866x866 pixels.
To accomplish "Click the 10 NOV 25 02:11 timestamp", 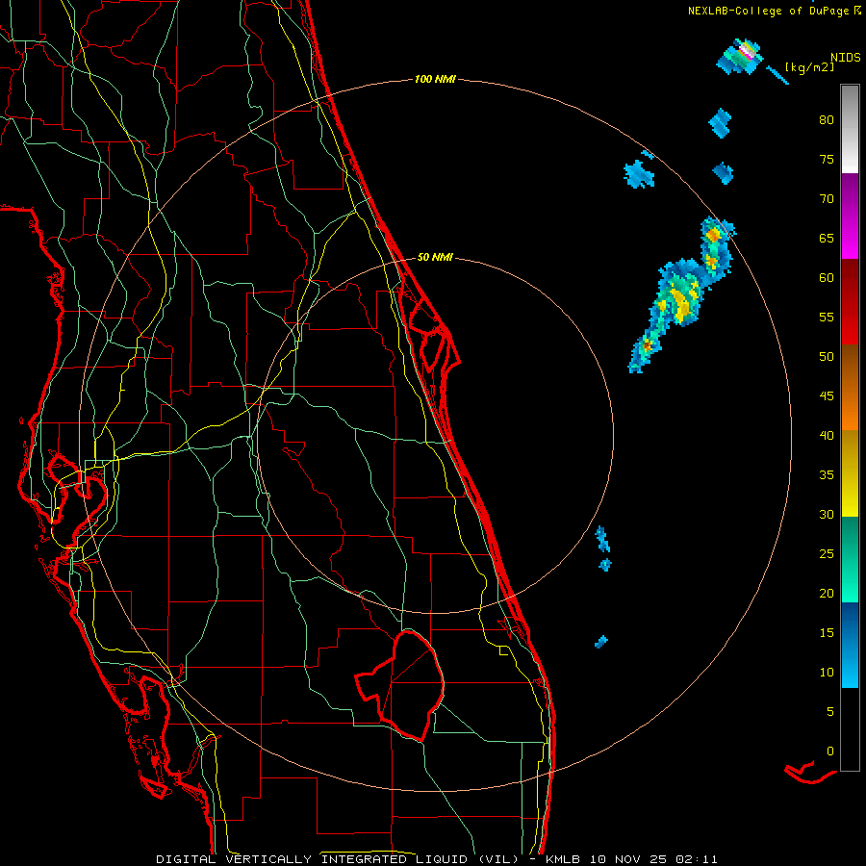I will coord(654,859).
